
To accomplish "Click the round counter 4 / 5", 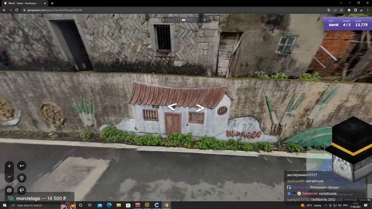I will [346, 25].
